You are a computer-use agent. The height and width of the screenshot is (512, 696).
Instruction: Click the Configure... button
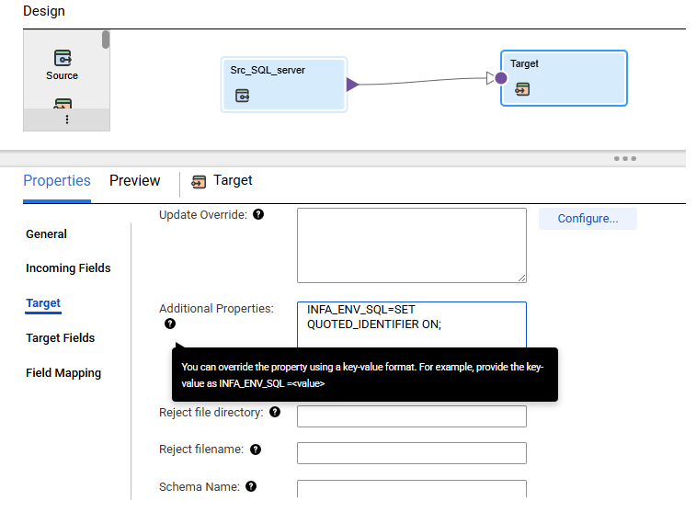588,219
